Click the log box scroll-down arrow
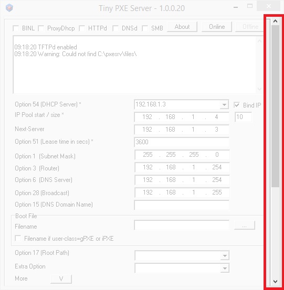This screenshot has height=290, width=284. coord(259,89)
